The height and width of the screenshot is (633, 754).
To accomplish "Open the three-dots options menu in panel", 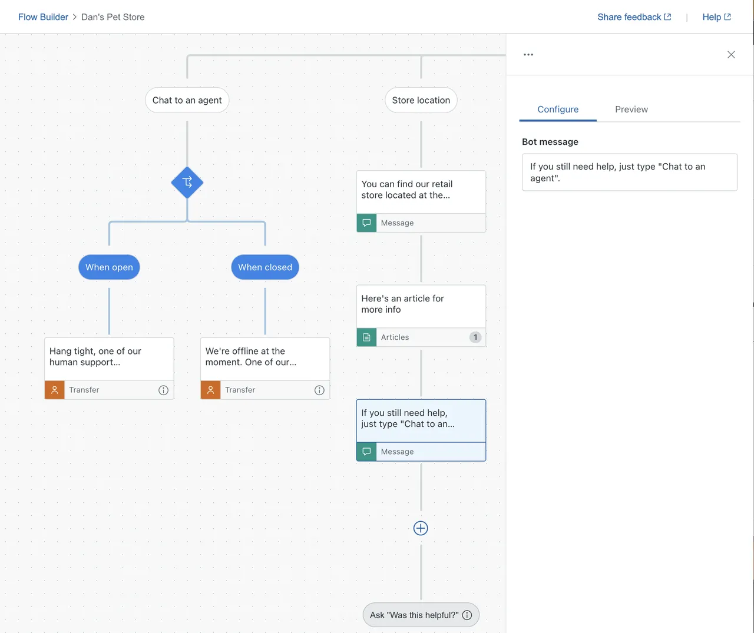I will coord(528,55).
